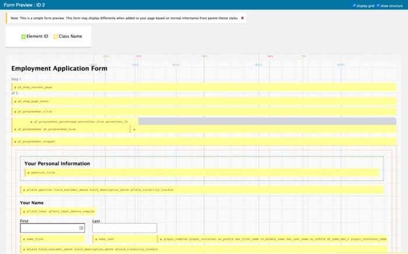Click the Employment Application Form title
Screen dimensions: 408x254
tap(59, 68)
